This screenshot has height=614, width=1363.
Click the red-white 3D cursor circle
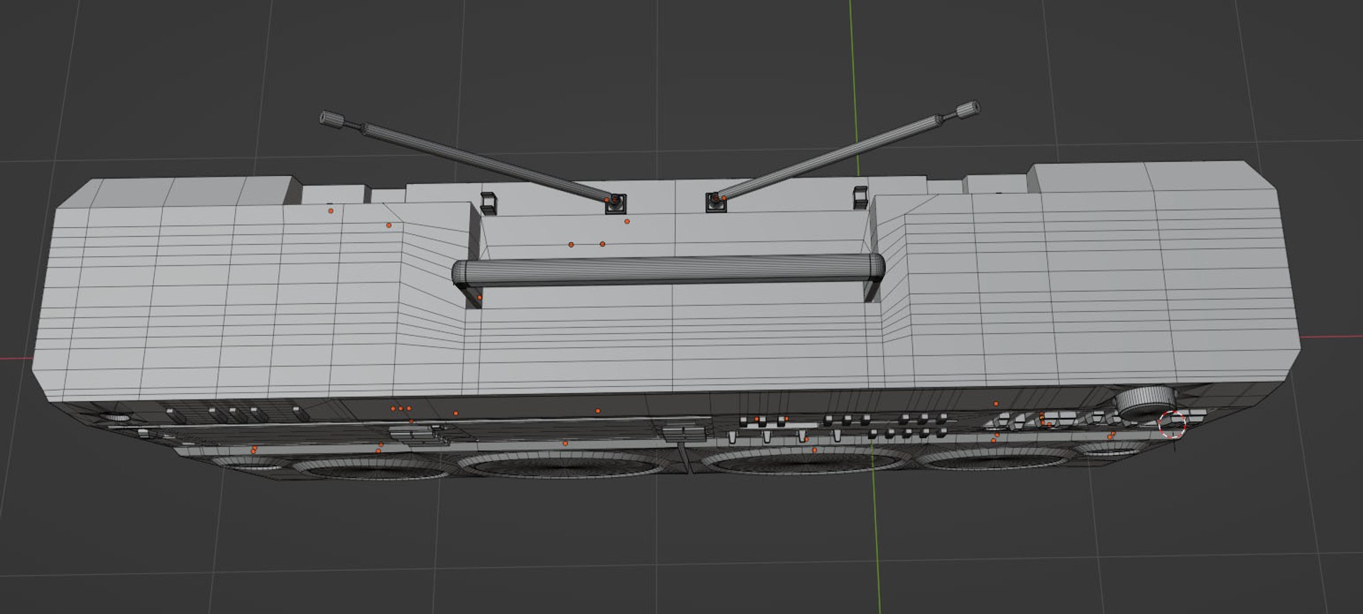pyautogui.click(x=1172, y=424)
